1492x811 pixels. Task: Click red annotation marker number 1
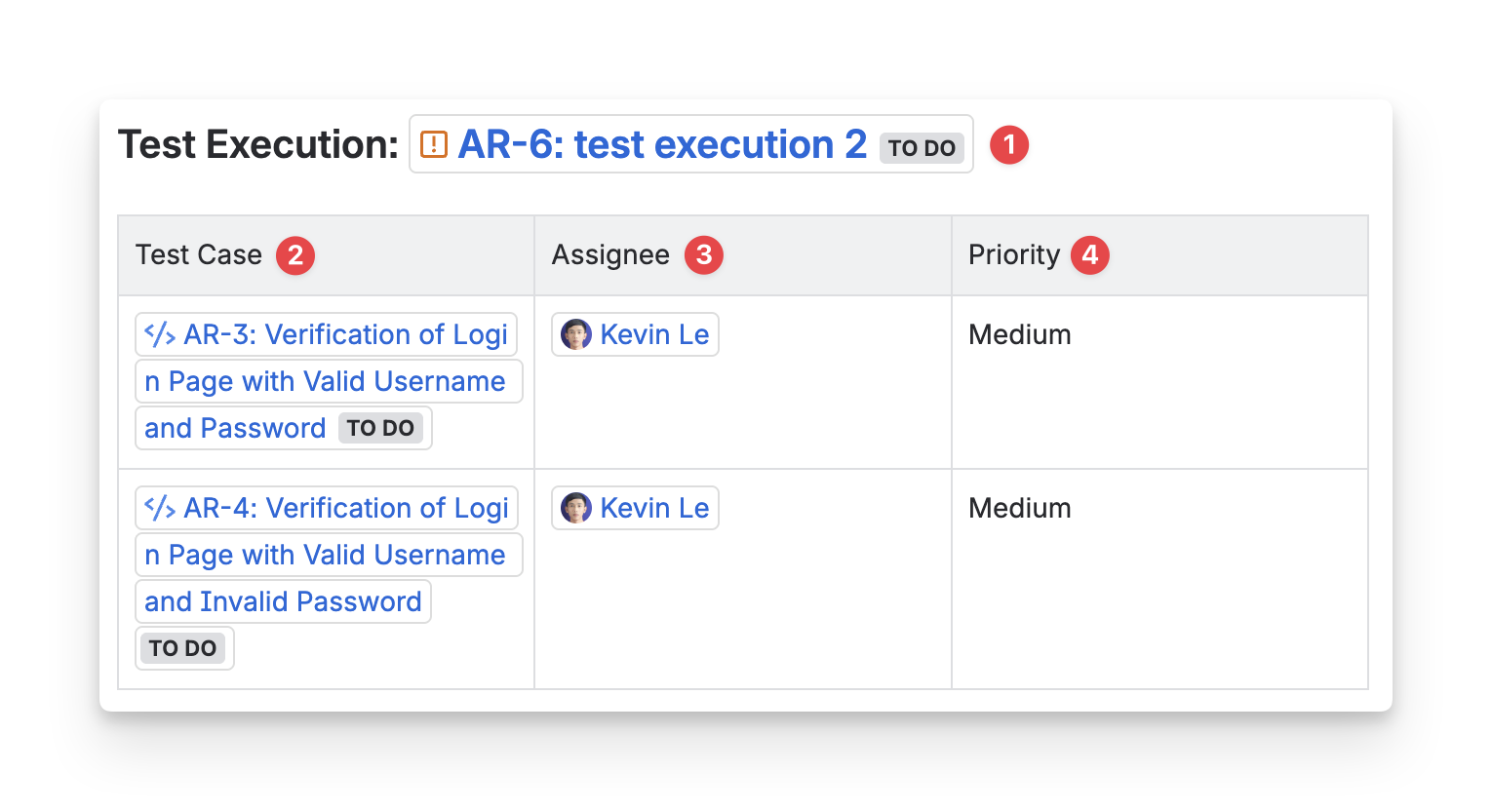click(x=1009, y=145)
